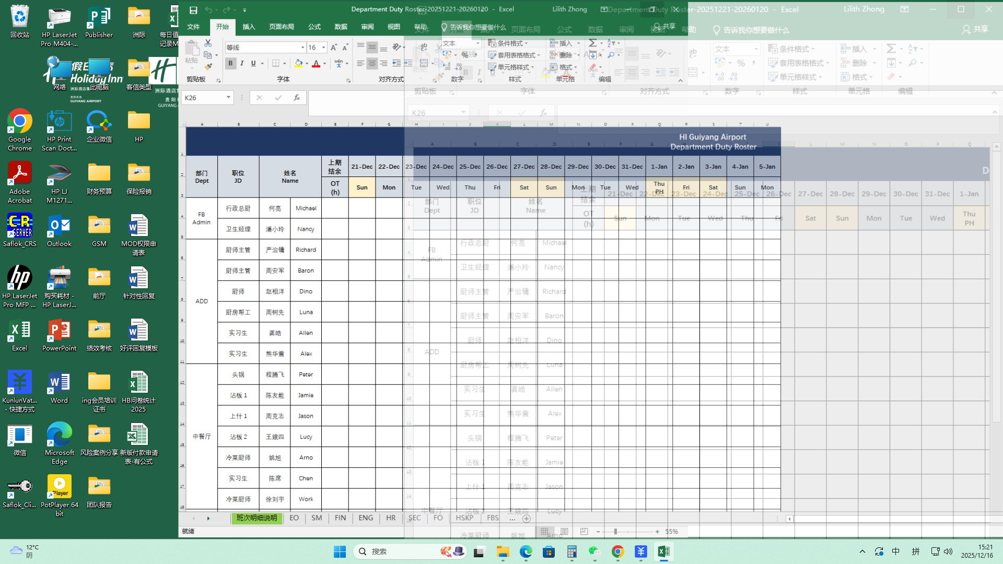This screenshot has width=1003, height=564.
Task: Open the 班次明细说明 sheet tab
Action: (256, 518)
